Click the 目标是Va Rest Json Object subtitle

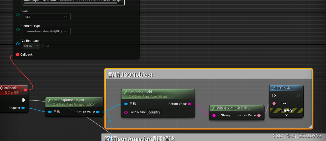point(148,97)
